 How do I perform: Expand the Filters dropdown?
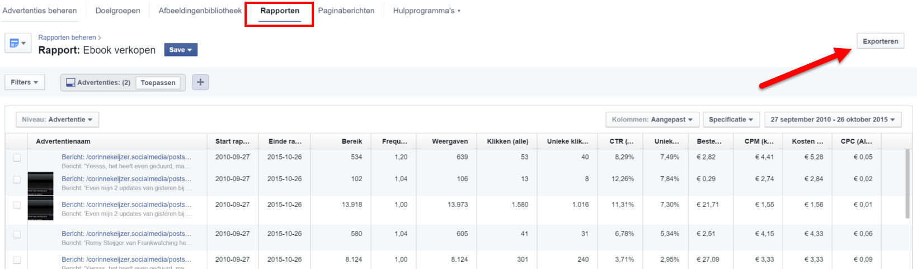click(x=25, y=82)
